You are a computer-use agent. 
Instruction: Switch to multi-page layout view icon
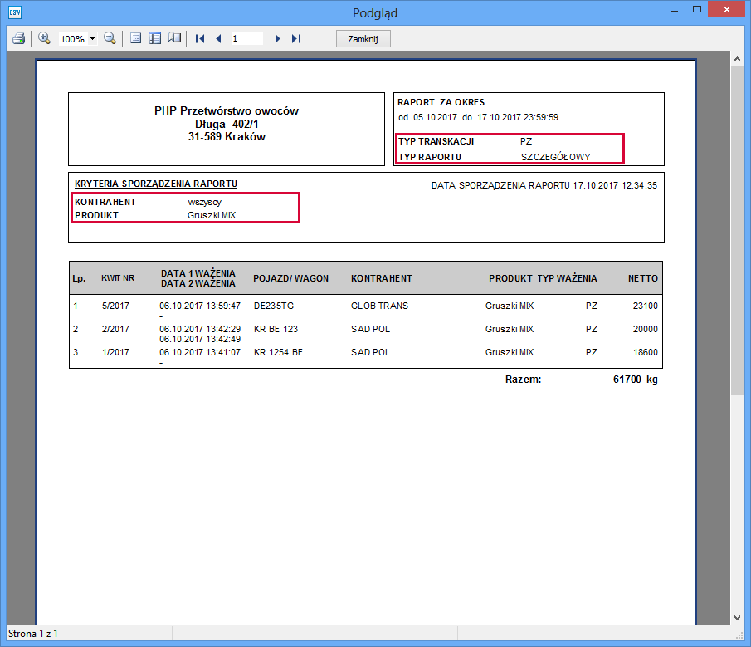tap(154, 38)
